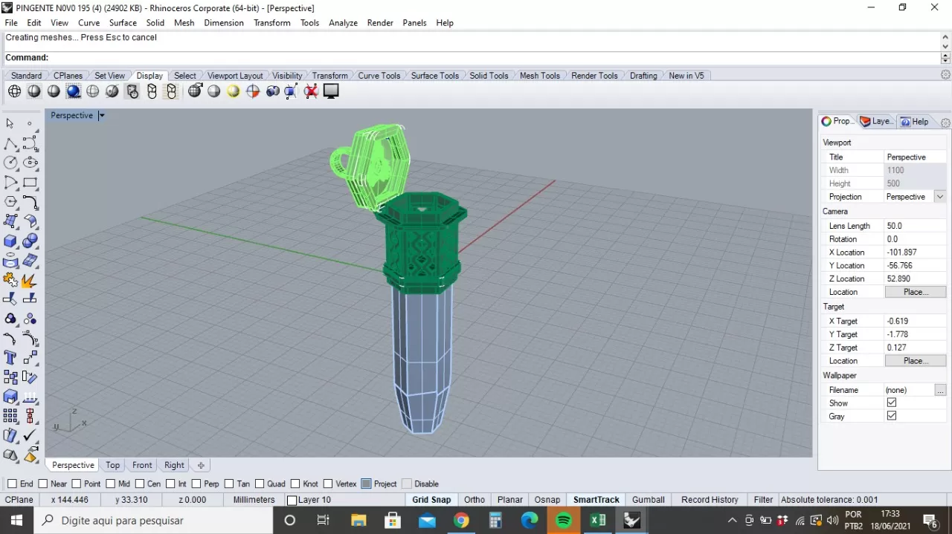Pick the Circle drawing tool
Viewport: 952px width, 534px height.
(10, 163)
